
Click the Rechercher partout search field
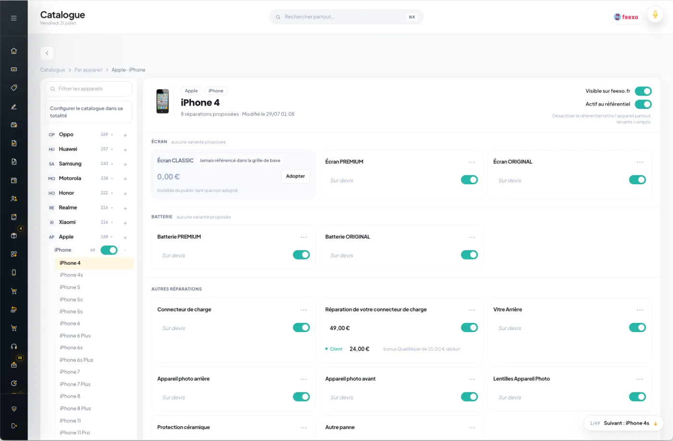346,17
